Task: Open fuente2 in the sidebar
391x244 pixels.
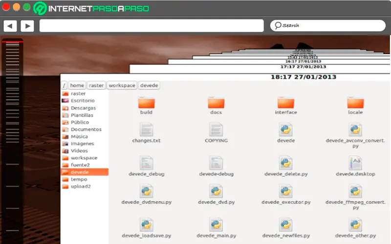Action: [x=85, y=165]
